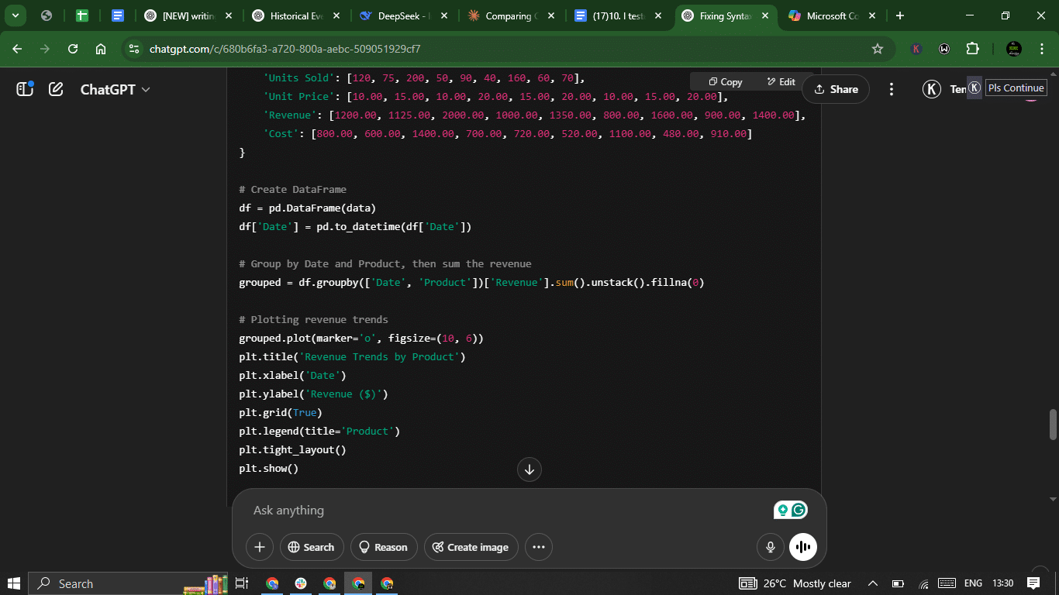Reload the current page
This screenshot has width=1059, height=595.
(73, 49)
